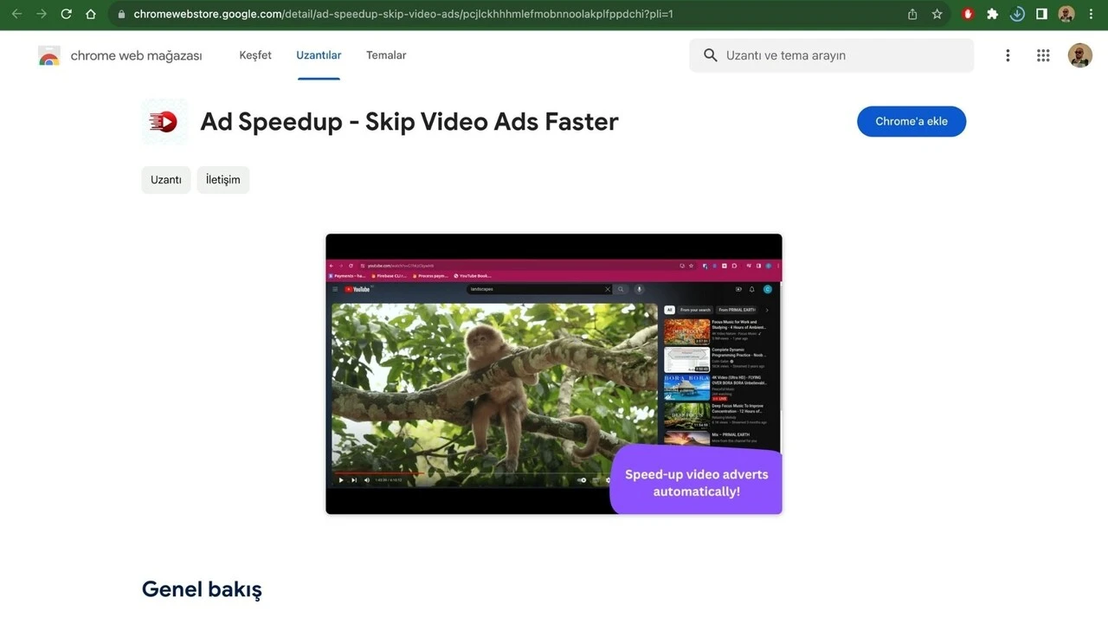
Task: Open the Chrome extensions puzzle icon
Action: click(992, 14)
